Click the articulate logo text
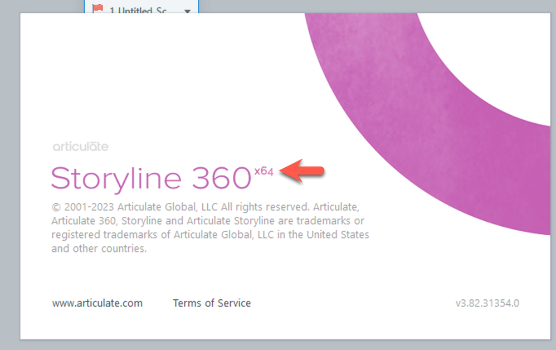This screenshot has width=556, height=350. point(80,147)
